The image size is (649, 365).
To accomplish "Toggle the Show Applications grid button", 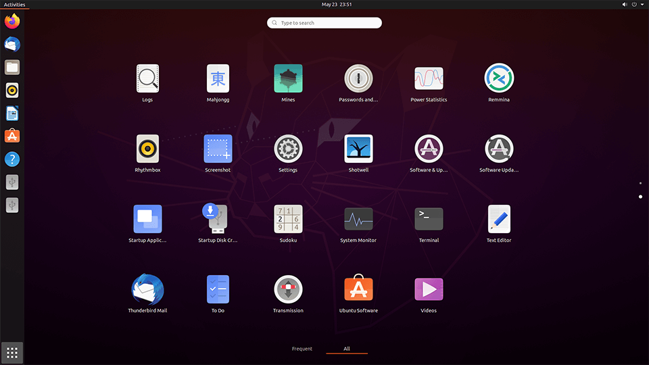I will [x=12, y=353].
